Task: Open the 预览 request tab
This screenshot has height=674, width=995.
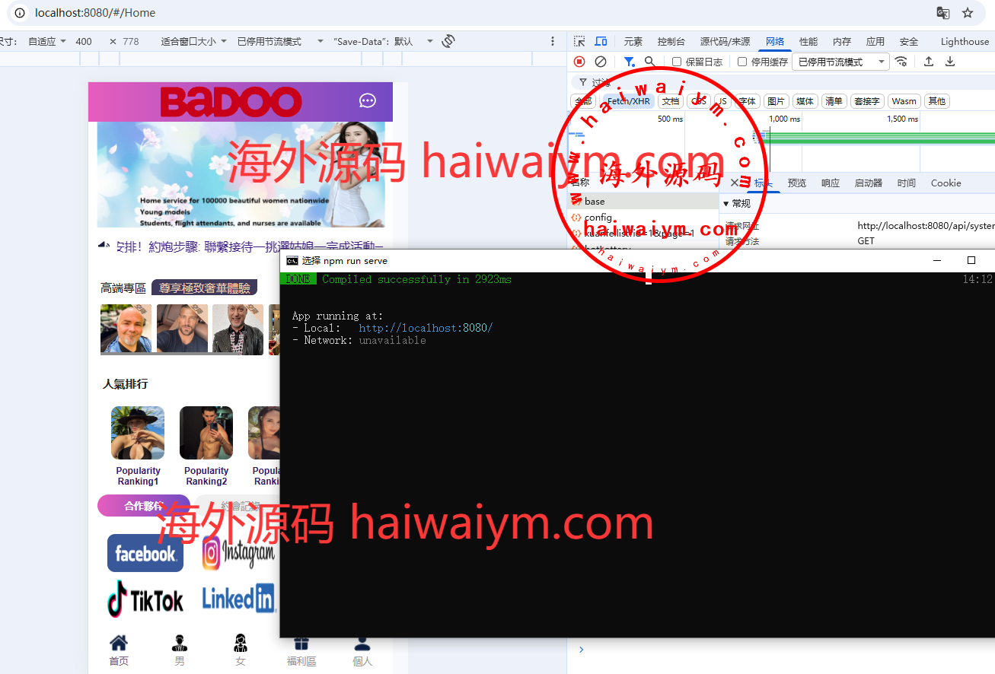Action: (796, 183)
